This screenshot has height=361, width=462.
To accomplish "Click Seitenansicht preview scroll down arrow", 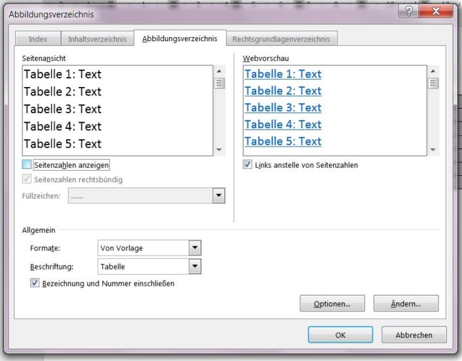I will [219, 150].
